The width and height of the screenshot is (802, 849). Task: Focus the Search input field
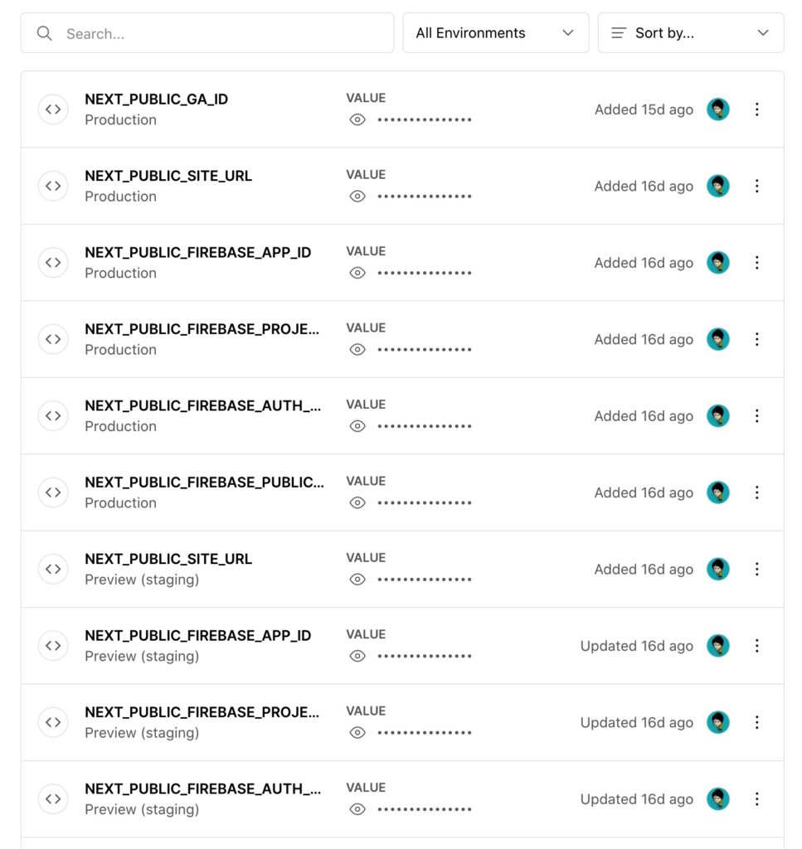click(207, 33)
